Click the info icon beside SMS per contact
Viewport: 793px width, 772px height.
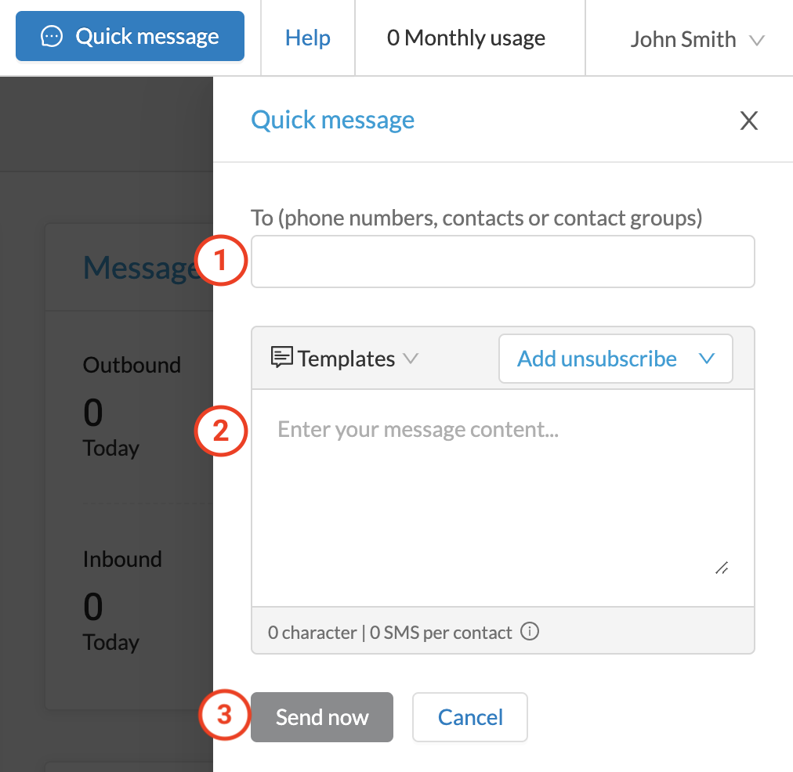point(530,631)
